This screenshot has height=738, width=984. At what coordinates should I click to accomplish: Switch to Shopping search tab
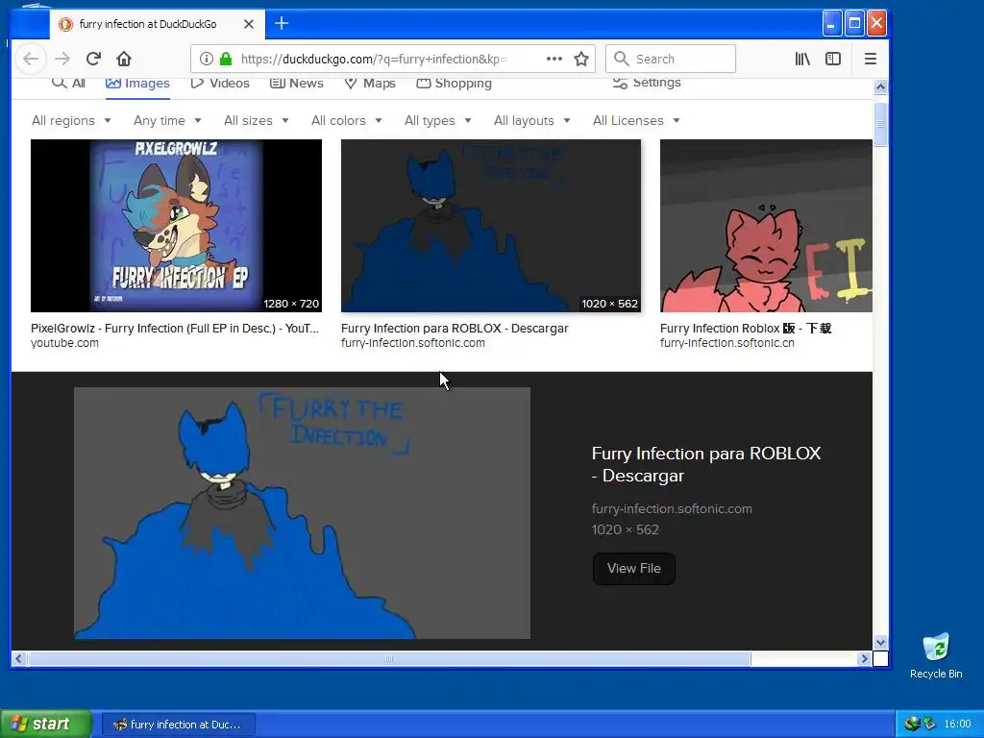point(454,84)
